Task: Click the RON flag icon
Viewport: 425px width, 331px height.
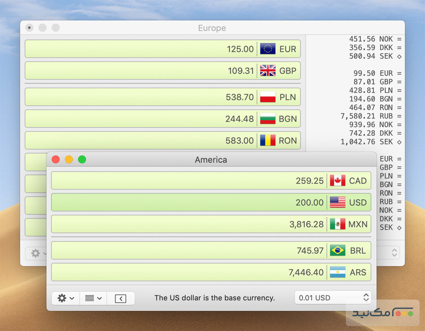Action: [268, 140]
